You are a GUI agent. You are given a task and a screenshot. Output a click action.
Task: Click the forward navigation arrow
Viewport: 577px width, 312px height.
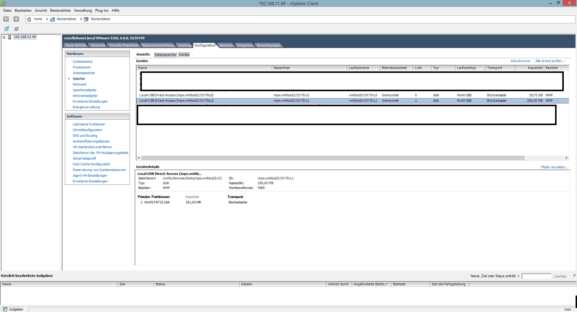16,19
